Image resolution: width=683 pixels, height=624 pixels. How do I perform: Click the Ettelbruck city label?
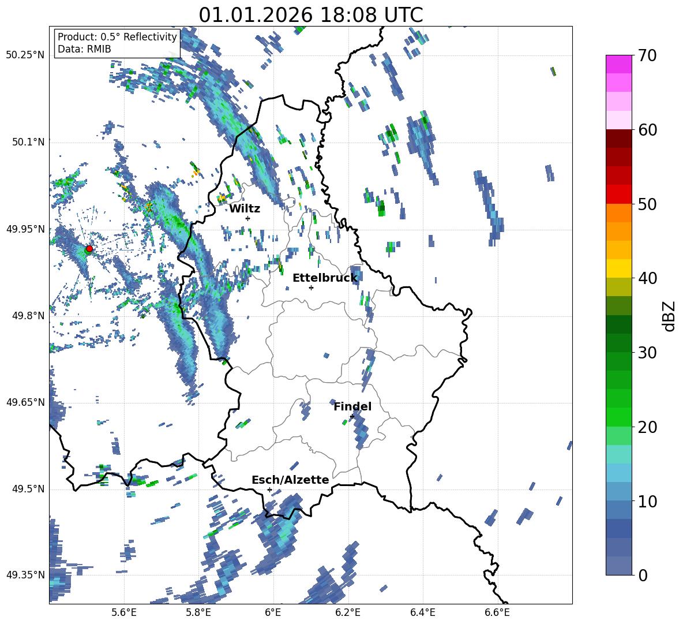click(325, 278)
